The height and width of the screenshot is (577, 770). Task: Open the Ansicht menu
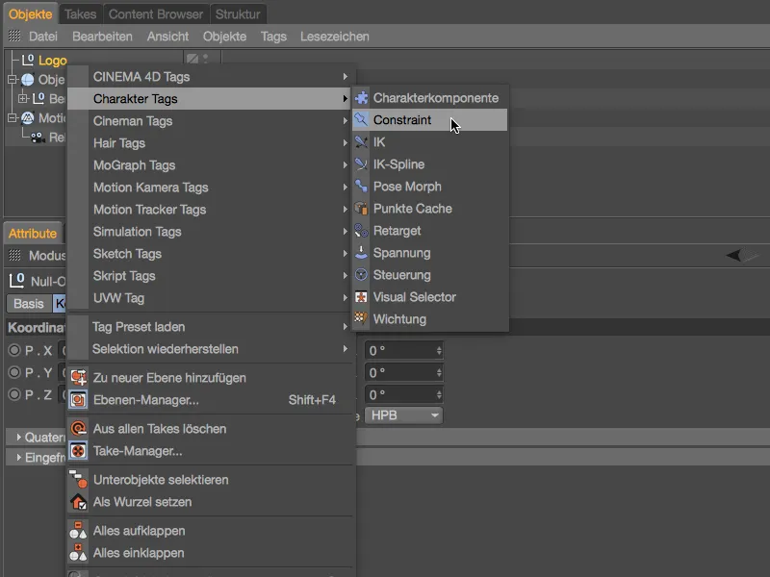coord(167,37)
